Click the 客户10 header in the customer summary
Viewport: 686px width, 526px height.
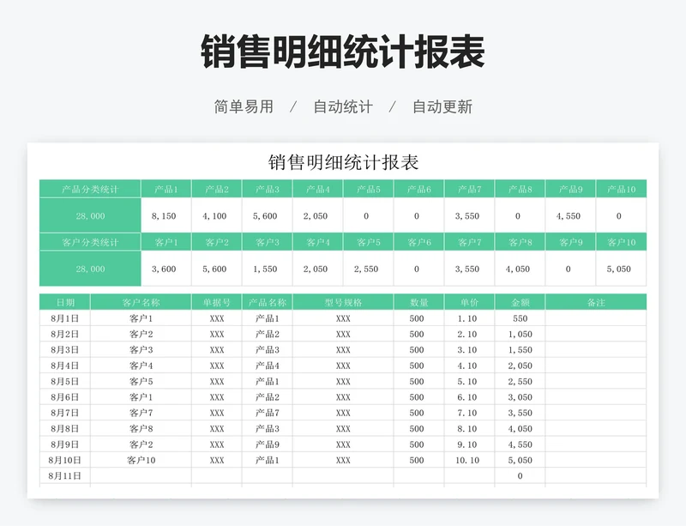621,242
